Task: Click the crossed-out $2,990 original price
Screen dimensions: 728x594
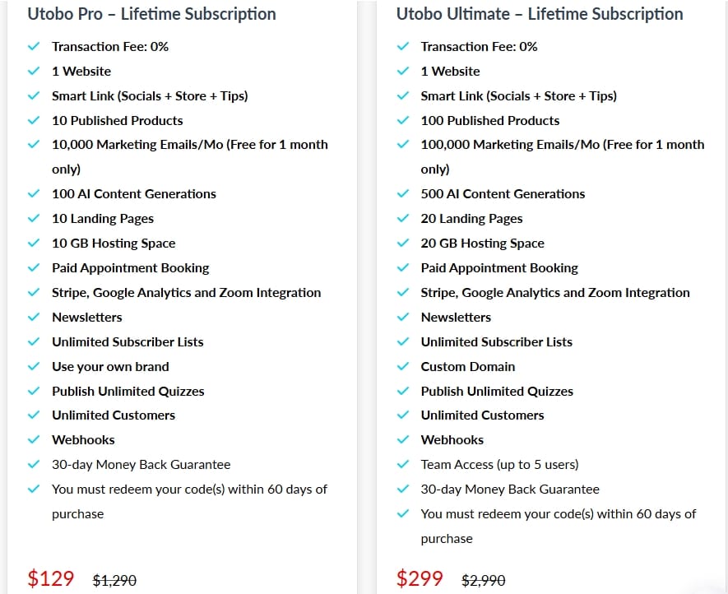Action: (484, 580)
